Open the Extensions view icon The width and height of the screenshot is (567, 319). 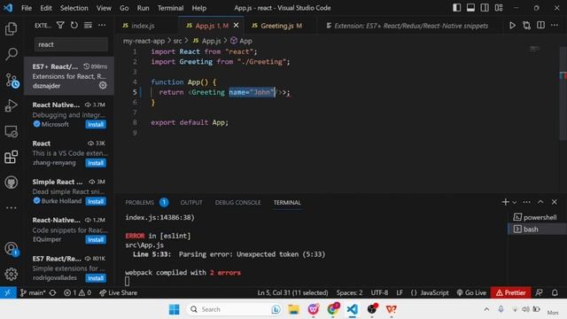point(12,157)
